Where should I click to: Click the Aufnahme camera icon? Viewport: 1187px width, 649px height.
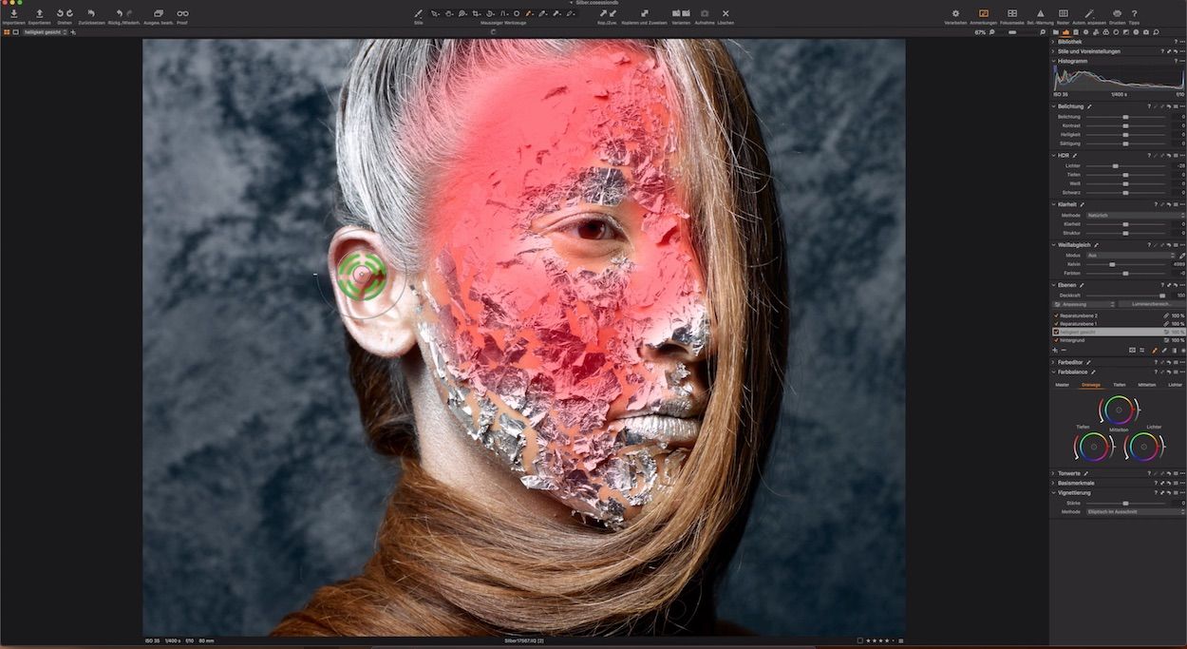click(x=704, y=13)
